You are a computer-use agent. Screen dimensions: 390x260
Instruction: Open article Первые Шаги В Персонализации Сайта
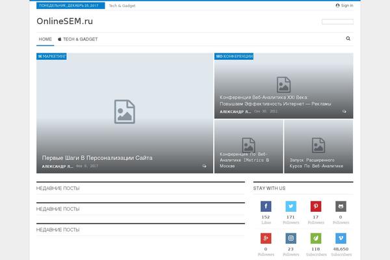[97, 158]
